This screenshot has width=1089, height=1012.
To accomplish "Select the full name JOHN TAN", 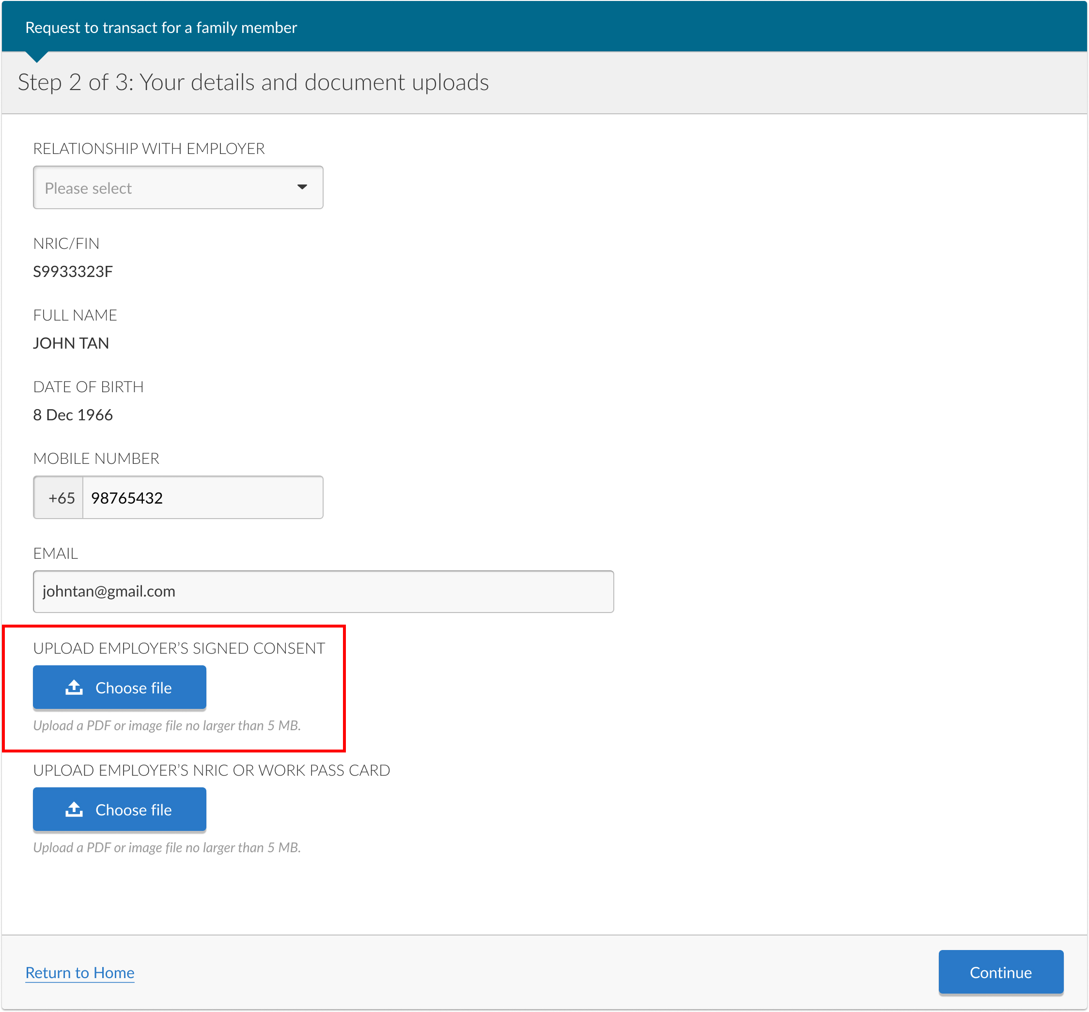I will (x=71, y=343).
